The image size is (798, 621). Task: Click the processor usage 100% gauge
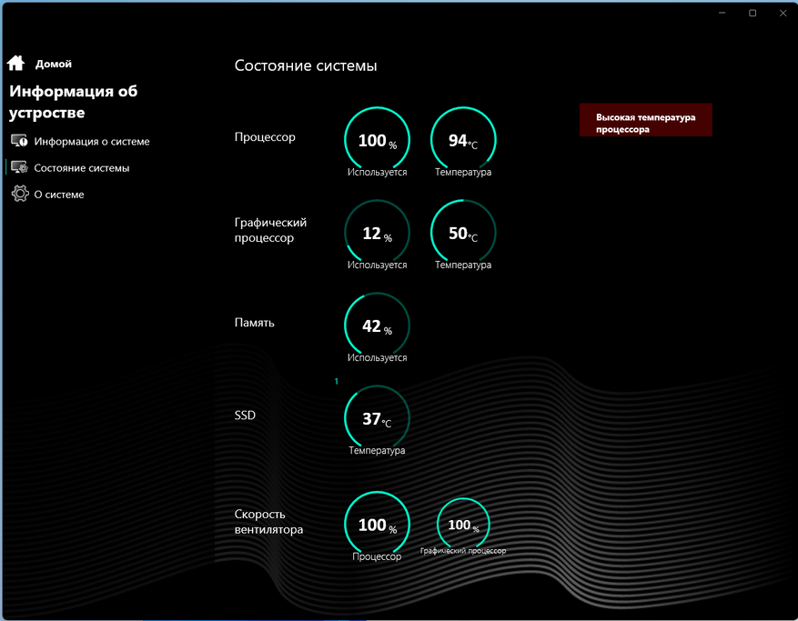pyautogui.click(x=377, y=139)
